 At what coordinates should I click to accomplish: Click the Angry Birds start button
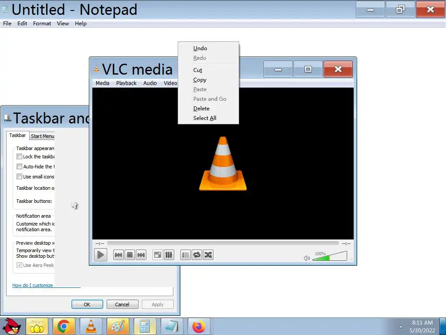tap(11, 326)
